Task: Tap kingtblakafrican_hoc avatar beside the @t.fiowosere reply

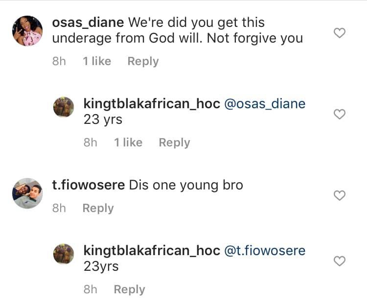Action: [x=63, y=254]
